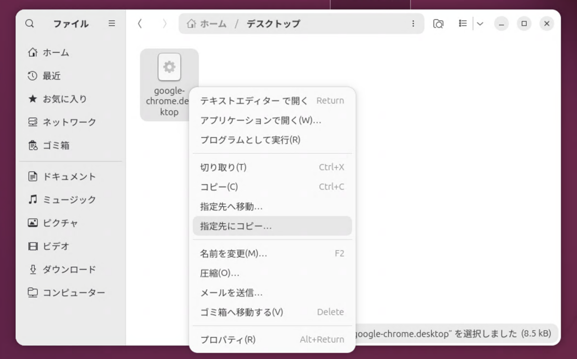
Task: Open the sidebar hamburger menu
Action: click(x=112, y=24)
